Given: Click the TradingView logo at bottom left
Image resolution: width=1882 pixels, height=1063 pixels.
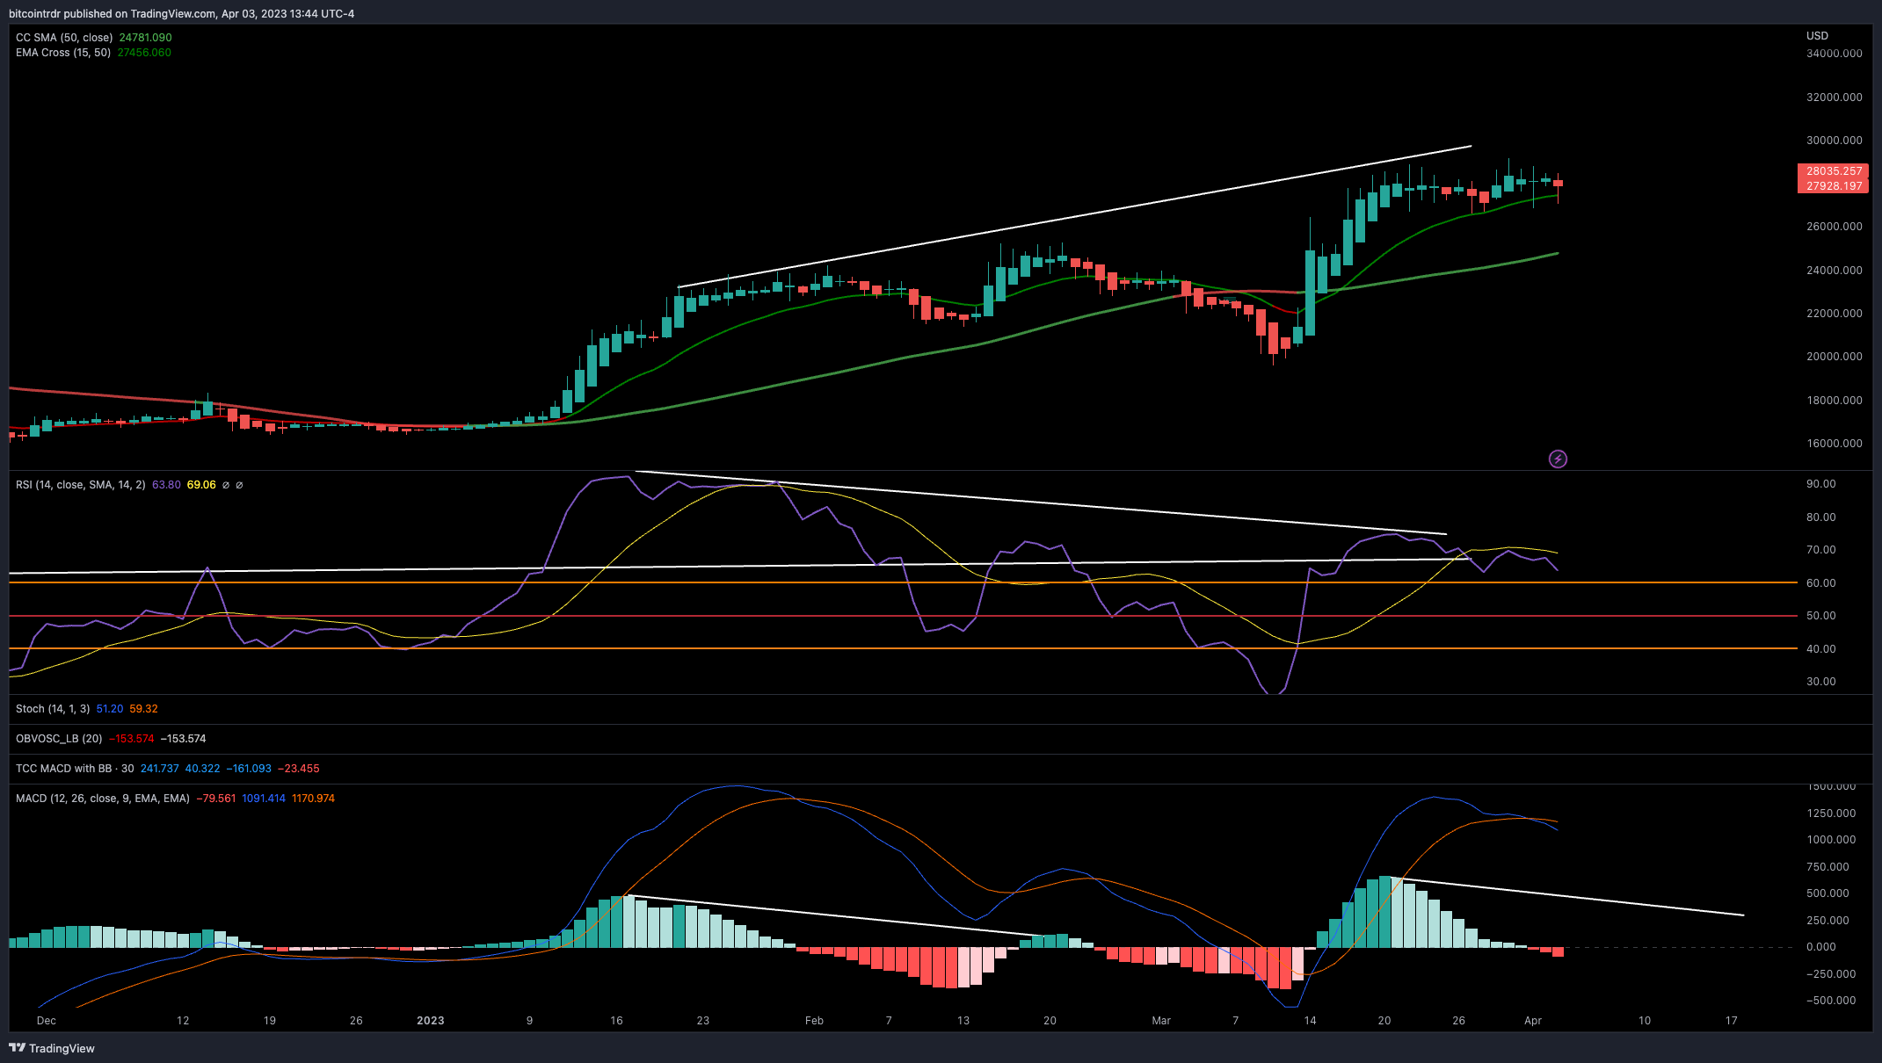Looking at the screenshot, I should (x=51, y=1048).
